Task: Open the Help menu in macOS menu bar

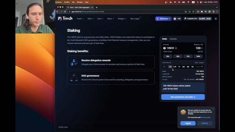Action: click(x=87, y=2)
